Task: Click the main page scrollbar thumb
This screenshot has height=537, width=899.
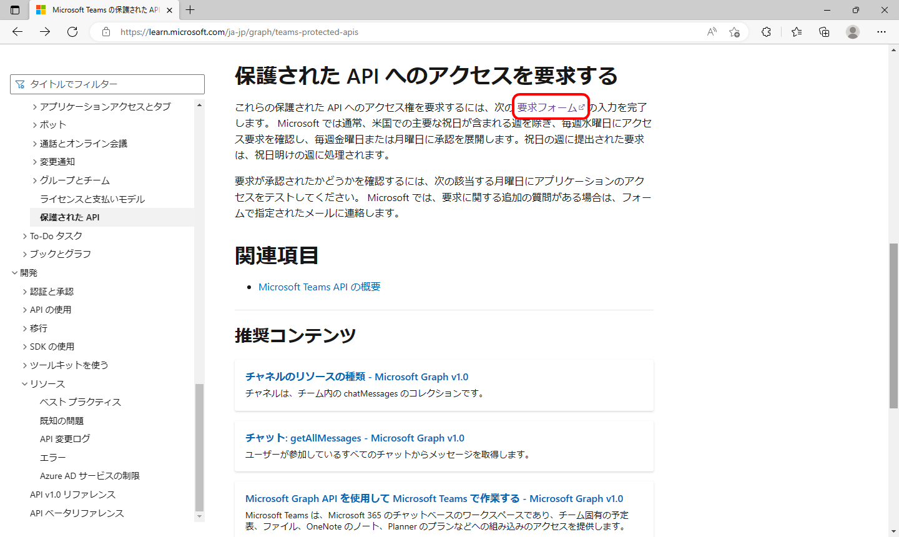Action: point(893,326)
